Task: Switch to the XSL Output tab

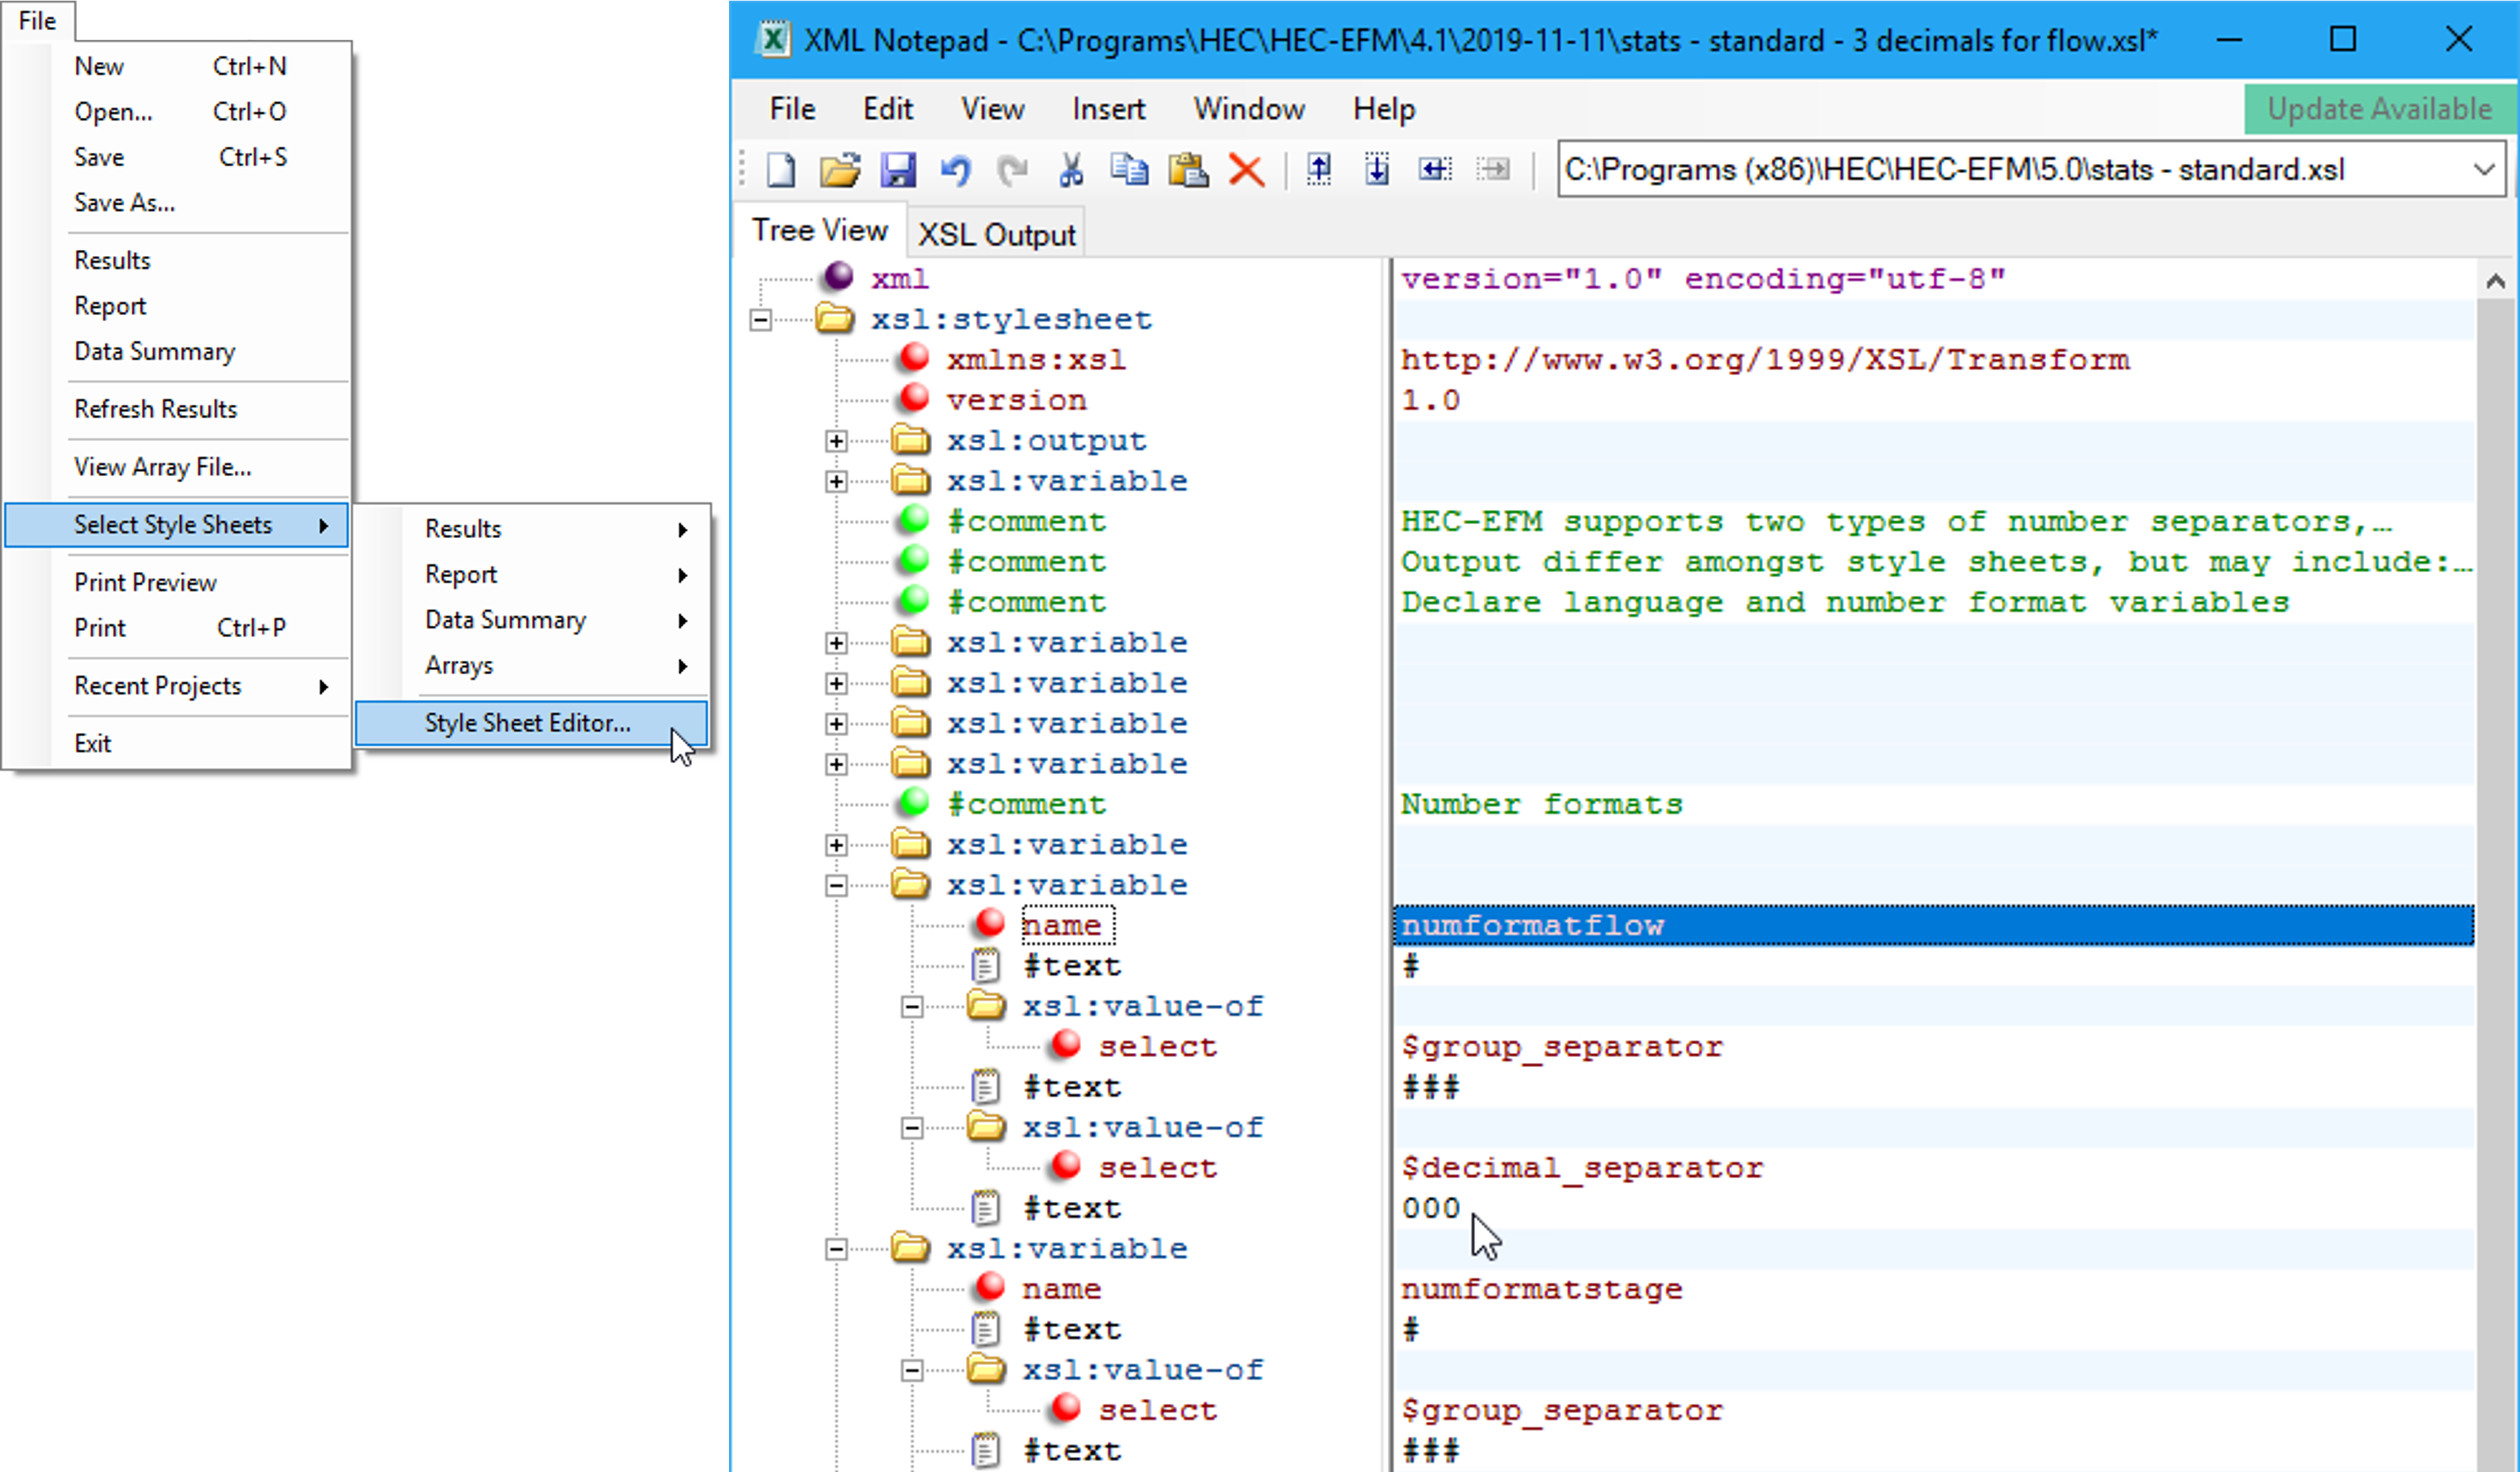Action: 996,234
